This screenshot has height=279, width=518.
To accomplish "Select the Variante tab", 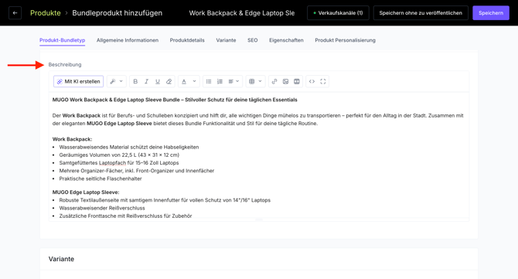I will tap(226, 40).
